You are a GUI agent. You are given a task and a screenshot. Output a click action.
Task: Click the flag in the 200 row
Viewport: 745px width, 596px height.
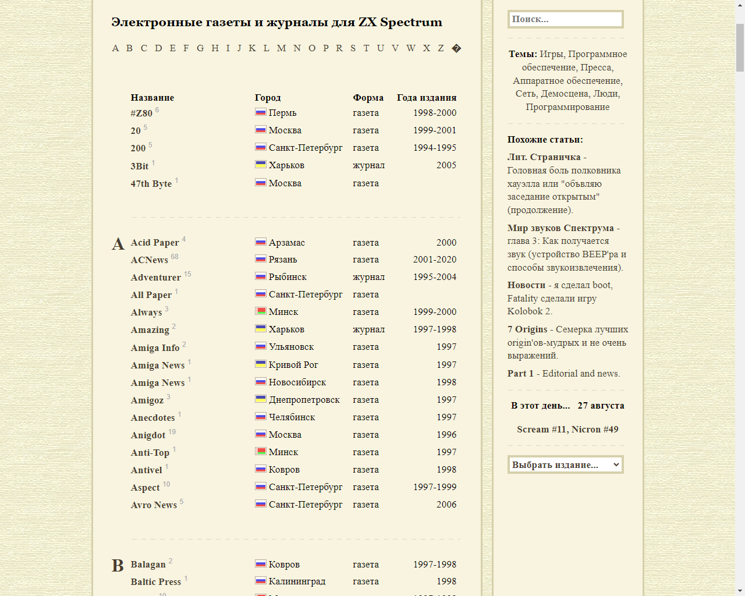pyautogui.click(x=261, y=147)
